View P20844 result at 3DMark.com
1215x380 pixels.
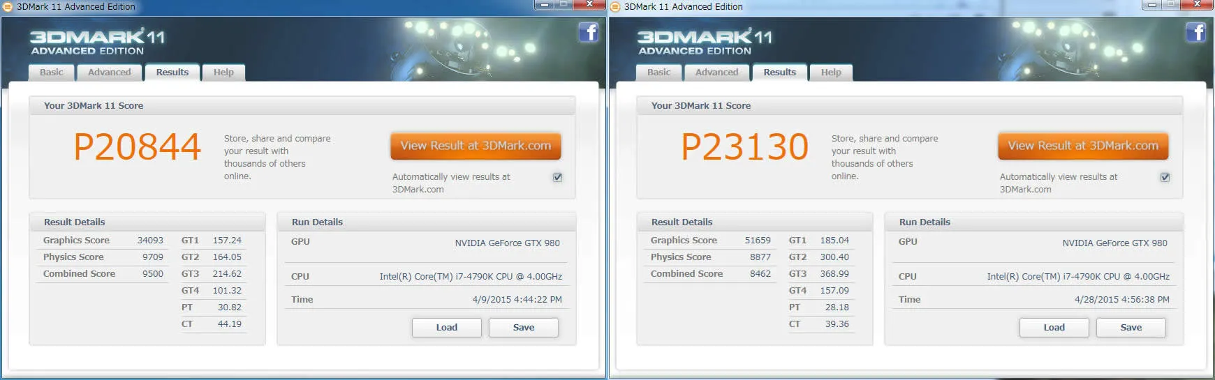(x=476, y=146)
